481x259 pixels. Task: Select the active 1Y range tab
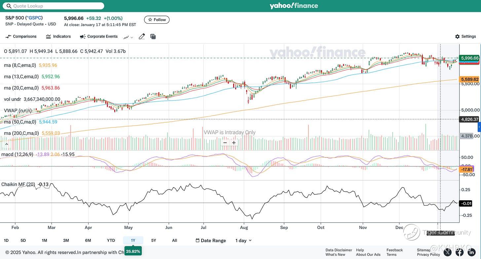133,241
